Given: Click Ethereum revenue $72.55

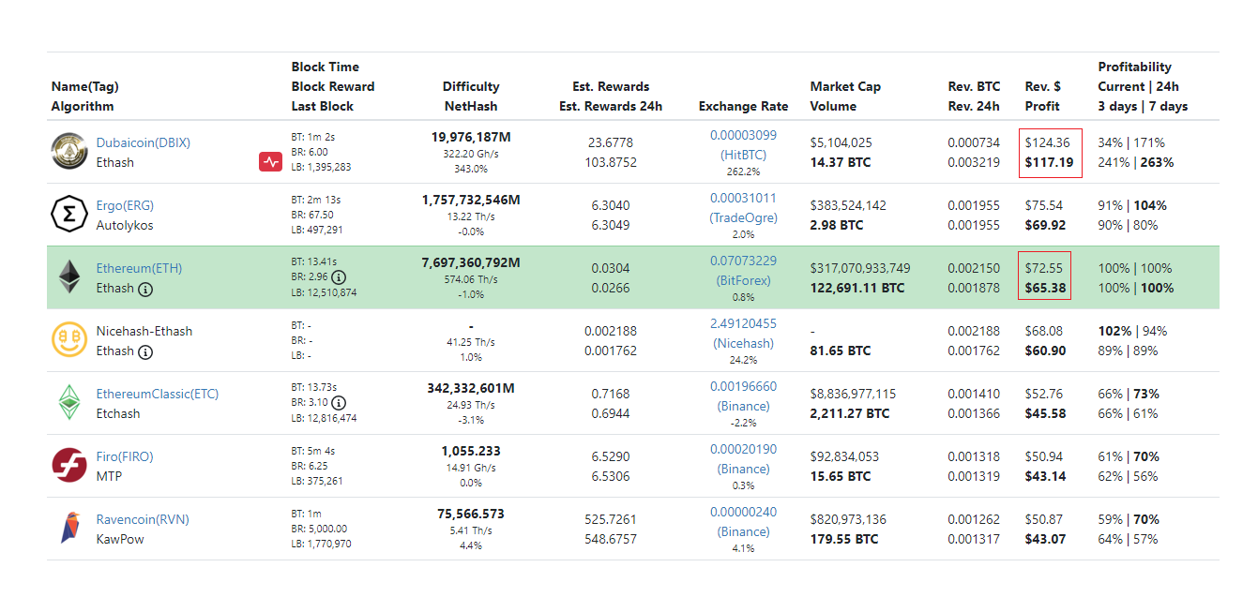Looking at the screenshot, I should pyautogui.click(x=1044, y=268).
